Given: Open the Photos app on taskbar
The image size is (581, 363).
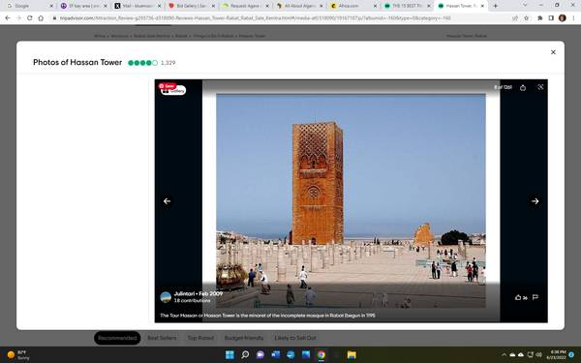Looking at the screenshot, I should (306, 354).
